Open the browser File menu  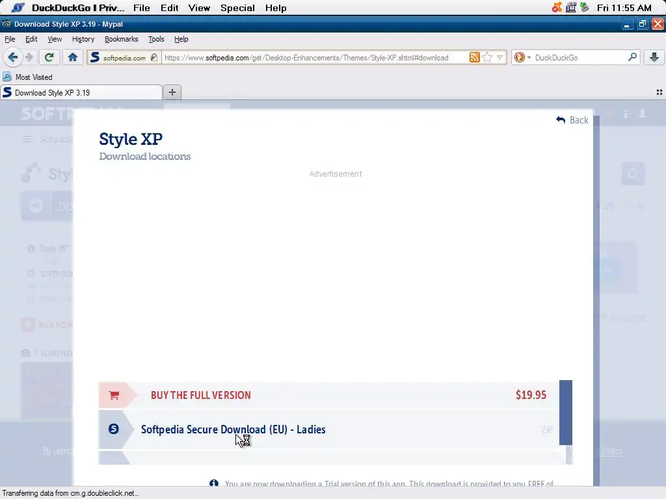10,39
